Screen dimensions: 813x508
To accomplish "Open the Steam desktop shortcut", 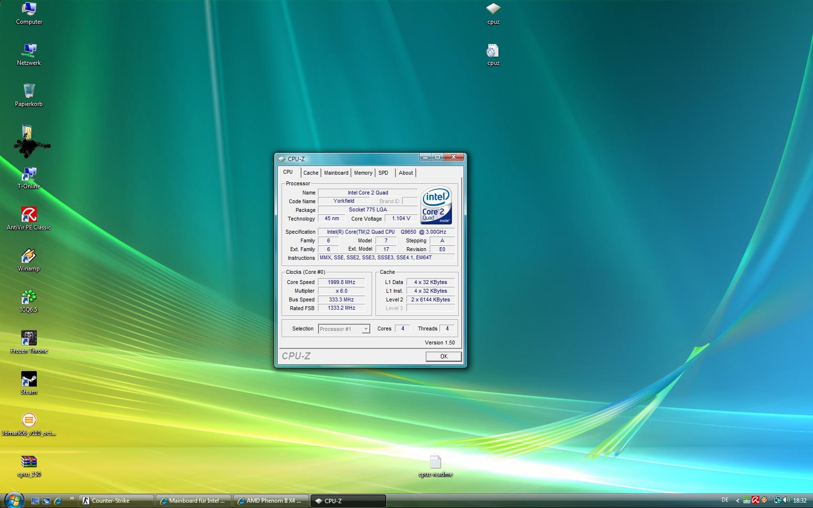I will pyautogui.click(x=29, y=380).
